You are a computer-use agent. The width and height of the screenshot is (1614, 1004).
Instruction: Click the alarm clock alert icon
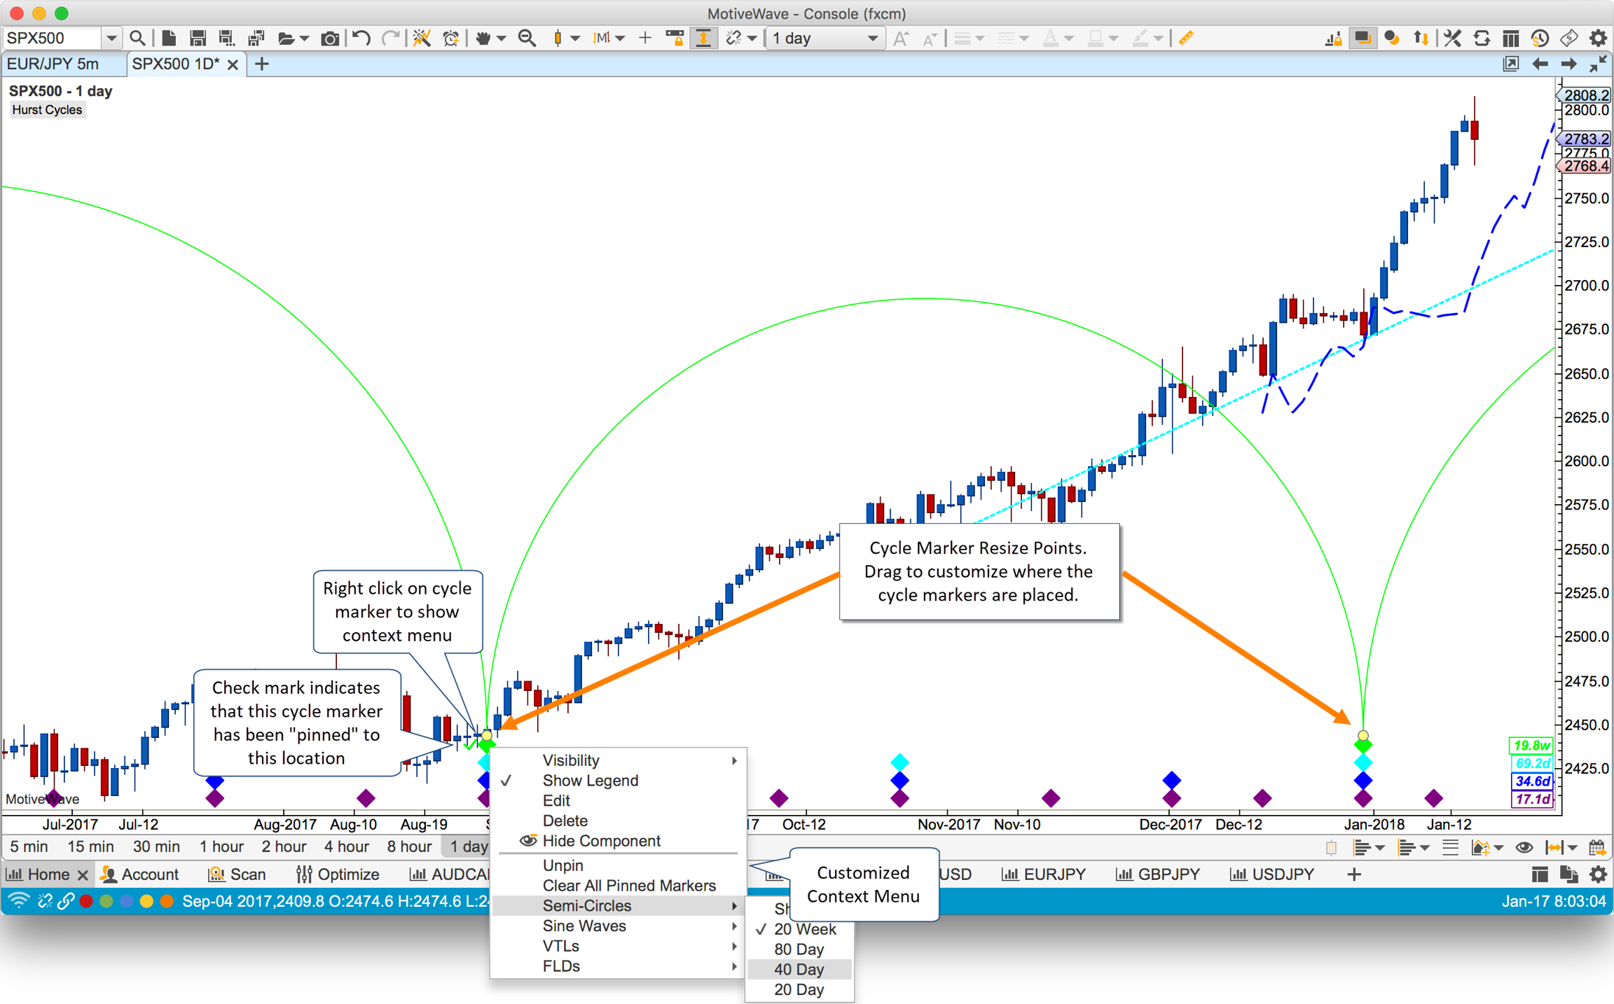click(451, 39)
